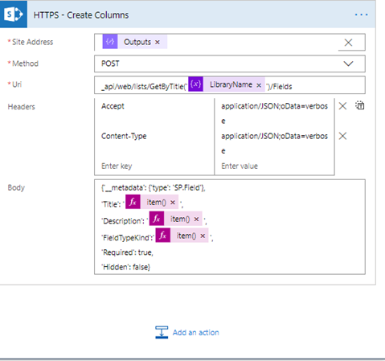Clear the Site Address field with X
The image size is (385, 361).
[x=348, y=43]
